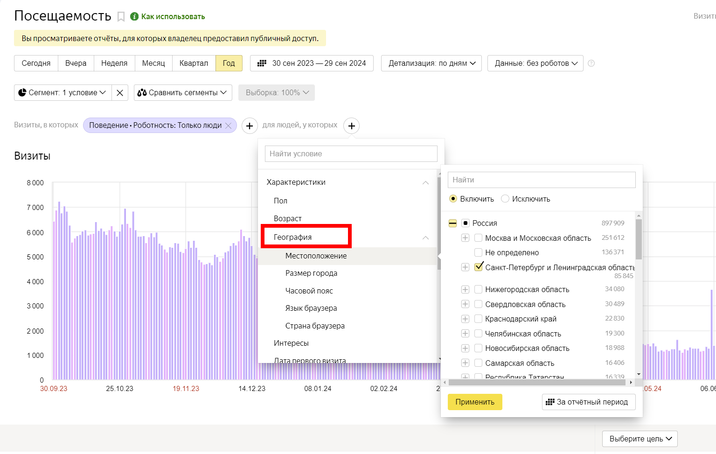Remove segment with the X button
This screenshot has height=454, width=716.
(x=120, y=93)
